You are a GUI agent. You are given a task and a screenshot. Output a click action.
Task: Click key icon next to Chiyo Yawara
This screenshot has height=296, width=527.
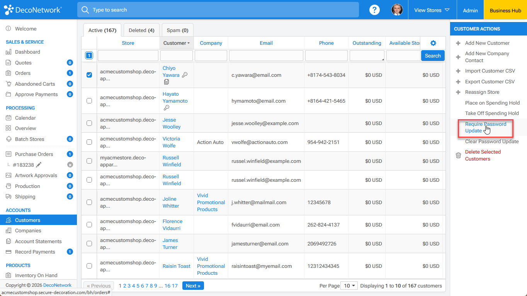tap(185, 75)
